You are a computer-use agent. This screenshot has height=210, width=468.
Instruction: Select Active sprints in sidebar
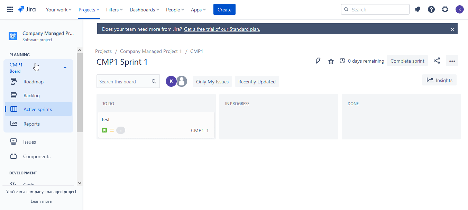[38, 109]
